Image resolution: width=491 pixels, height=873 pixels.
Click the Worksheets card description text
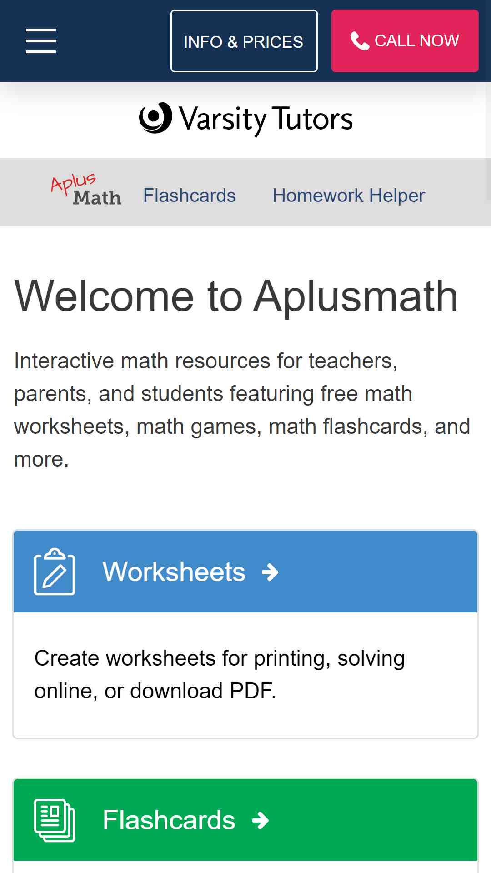coord(220,675)
